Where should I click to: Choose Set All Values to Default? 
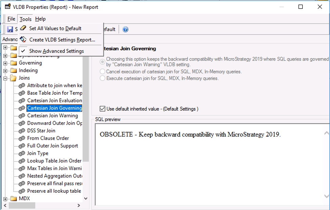click(x=55, y=28)
